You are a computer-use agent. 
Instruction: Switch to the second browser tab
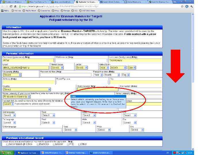click(38, 2)
